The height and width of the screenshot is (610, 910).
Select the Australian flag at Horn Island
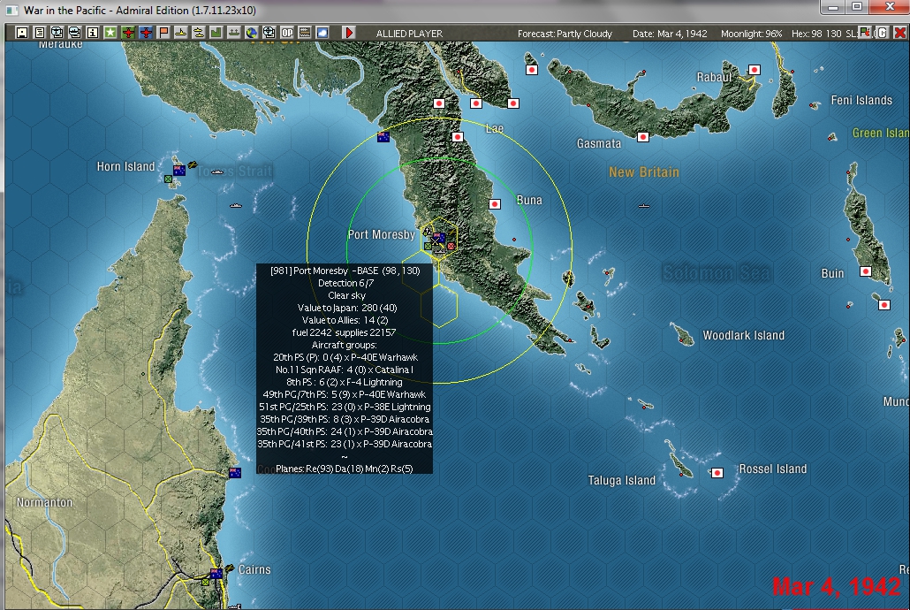(179, 171)
